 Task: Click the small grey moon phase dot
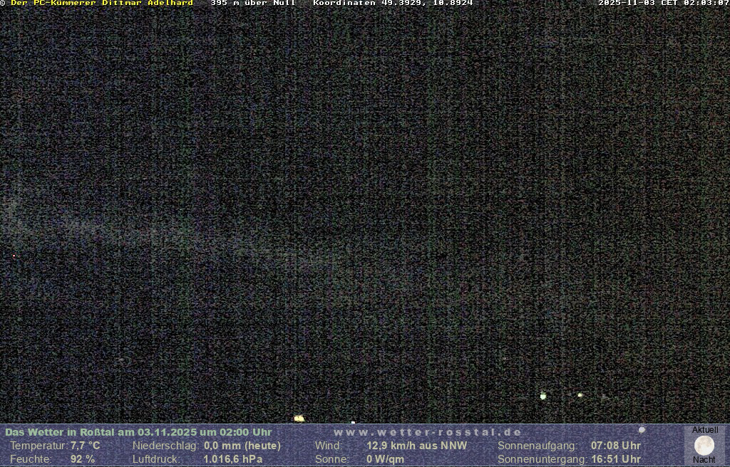pyautogui.click(x=642, y=430)
